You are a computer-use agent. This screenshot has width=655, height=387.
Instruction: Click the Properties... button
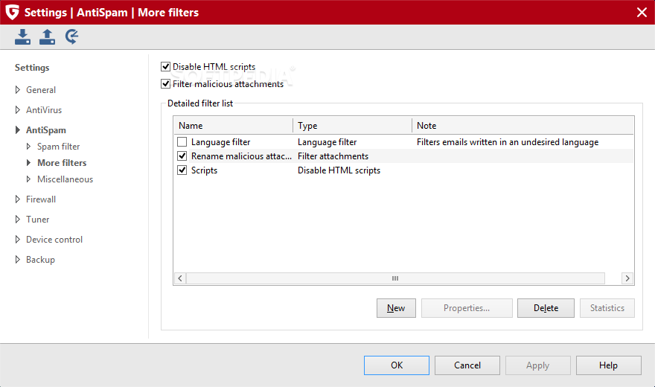pos(467,308)
